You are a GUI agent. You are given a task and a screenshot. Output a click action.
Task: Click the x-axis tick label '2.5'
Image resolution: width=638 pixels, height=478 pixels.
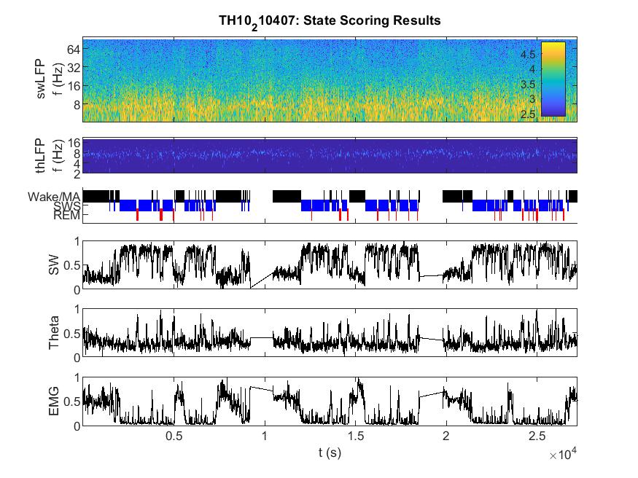point(537,436)
